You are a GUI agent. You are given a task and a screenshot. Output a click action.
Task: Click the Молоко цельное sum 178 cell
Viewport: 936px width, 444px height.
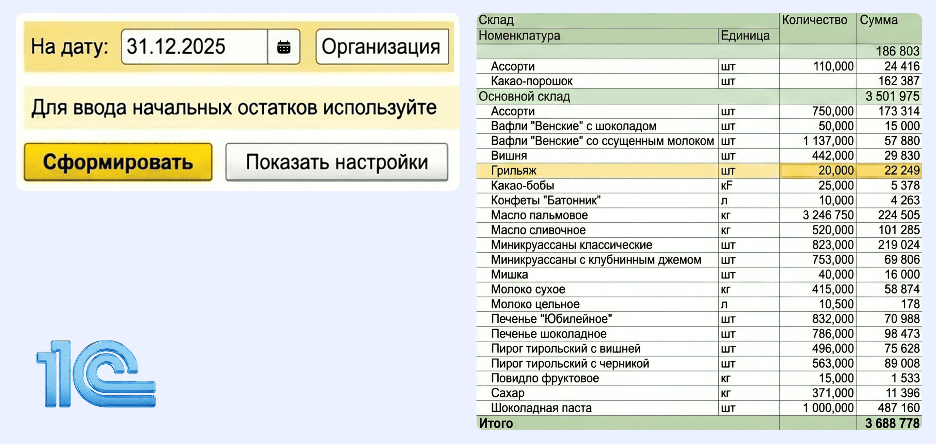coord(889,305)
